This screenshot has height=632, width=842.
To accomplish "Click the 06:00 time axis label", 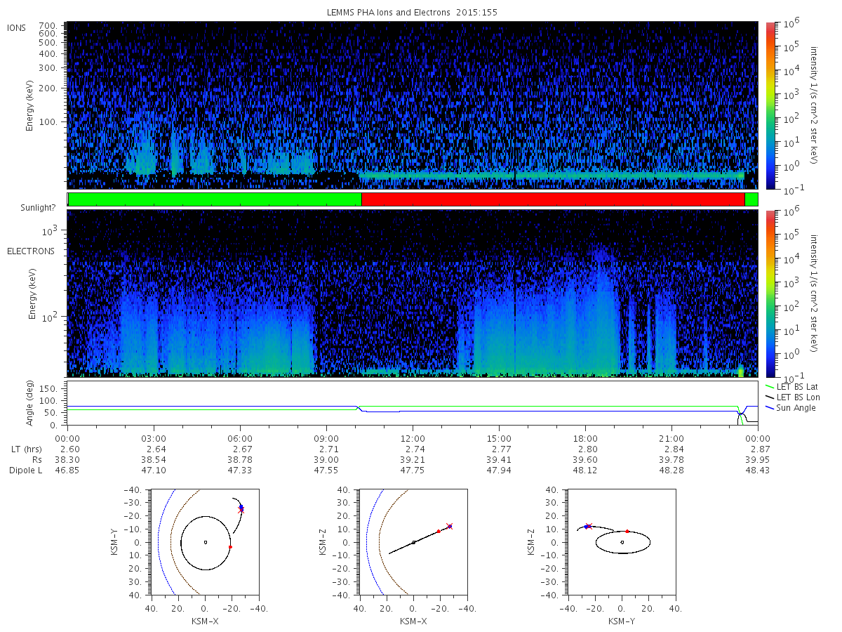I will tap(240, 438).
